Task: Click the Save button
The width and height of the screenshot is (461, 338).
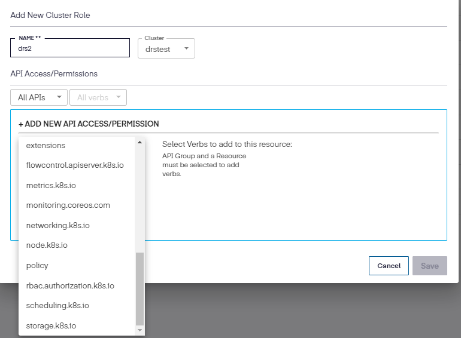Action: pyautogui.click(x=429, y=266)
